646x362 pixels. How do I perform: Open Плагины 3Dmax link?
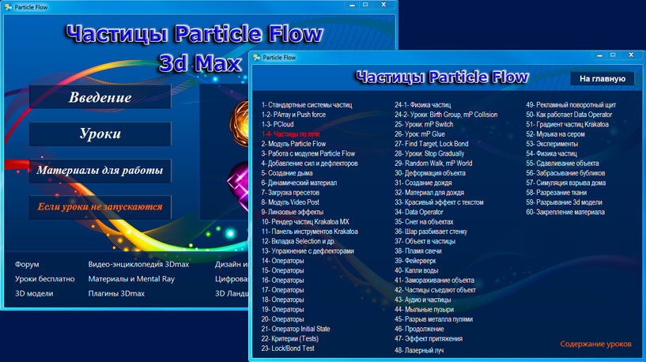[116, 294]
